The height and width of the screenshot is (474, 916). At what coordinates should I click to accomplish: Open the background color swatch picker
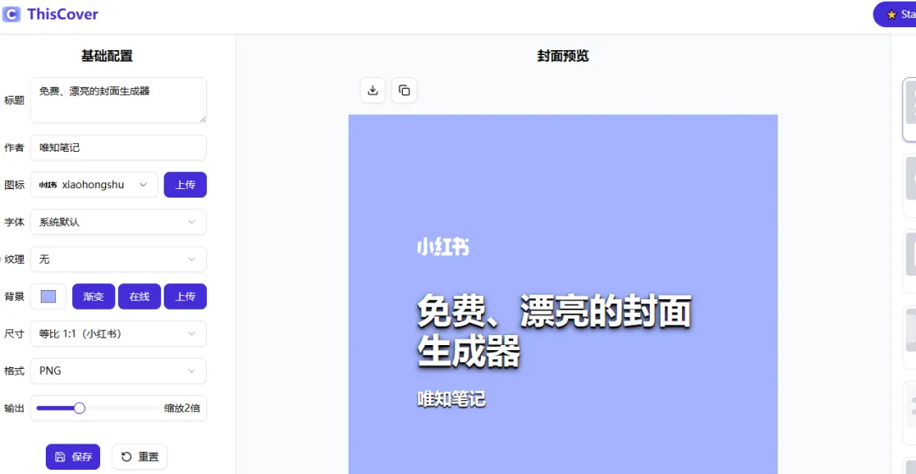tap(48, 297)
